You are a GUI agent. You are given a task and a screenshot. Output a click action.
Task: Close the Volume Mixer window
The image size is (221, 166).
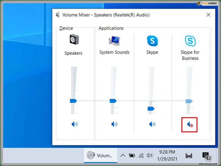[x=209, y=15]
